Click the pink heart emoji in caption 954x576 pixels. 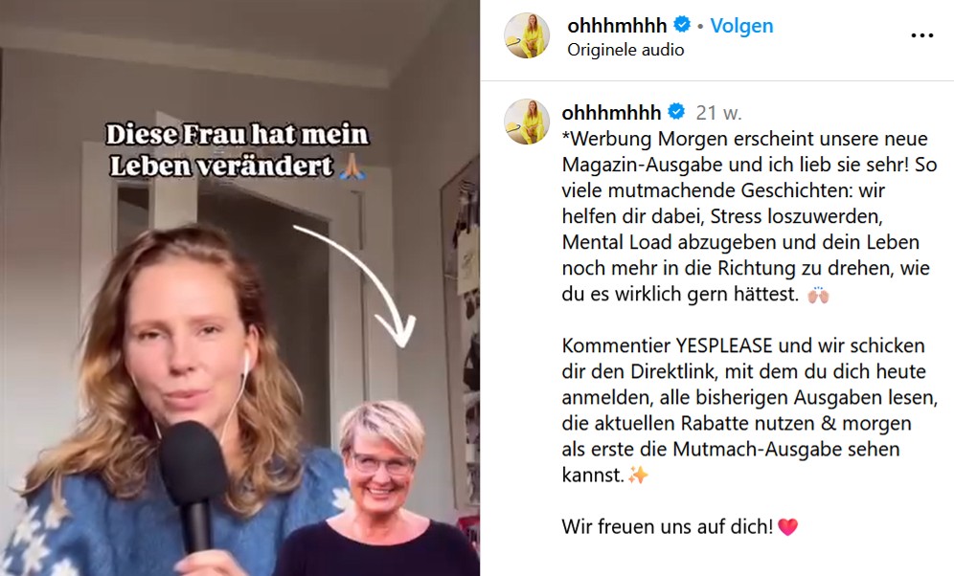(787, 527)
